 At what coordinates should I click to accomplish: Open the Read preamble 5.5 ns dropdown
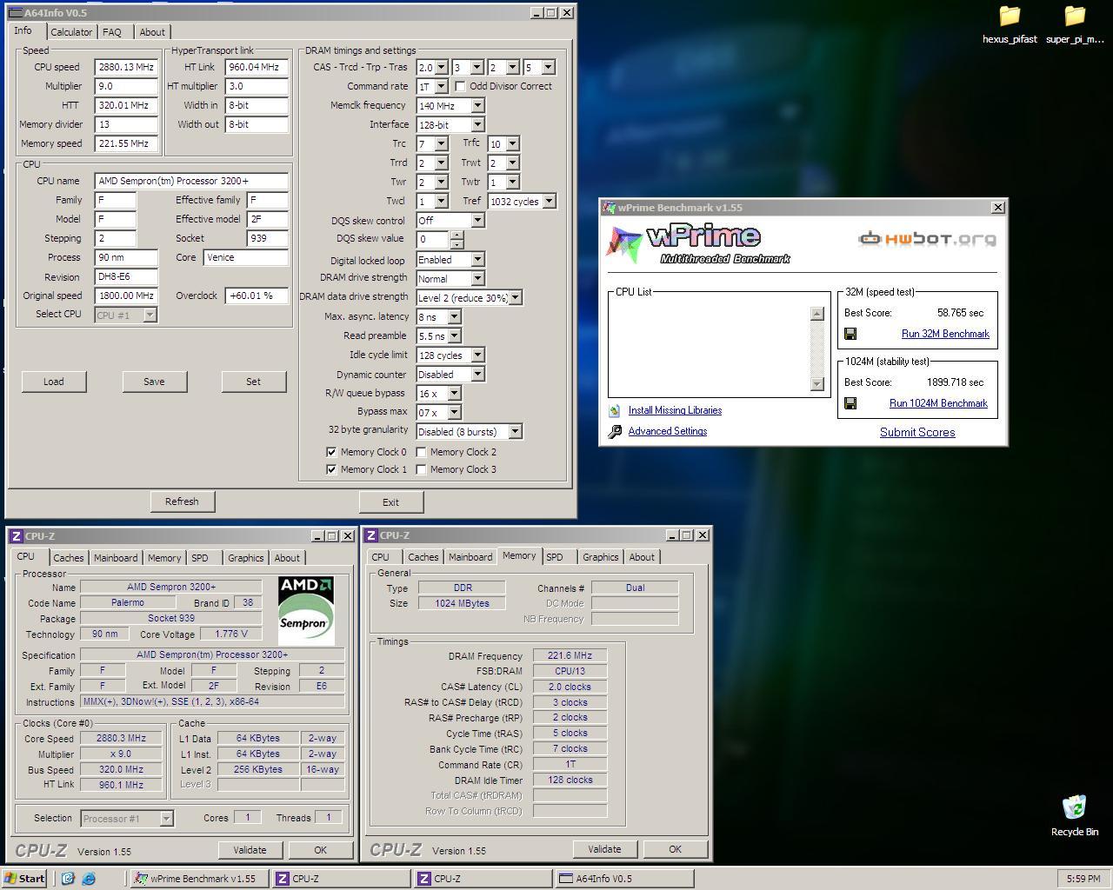tap(454, 335)
